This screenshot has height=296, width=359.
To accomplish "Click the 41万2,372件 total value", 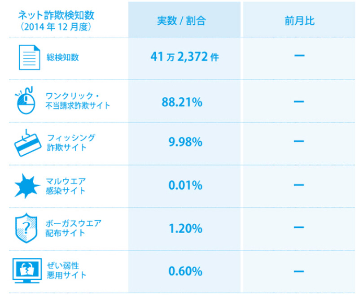I will (x=184, y=57).
